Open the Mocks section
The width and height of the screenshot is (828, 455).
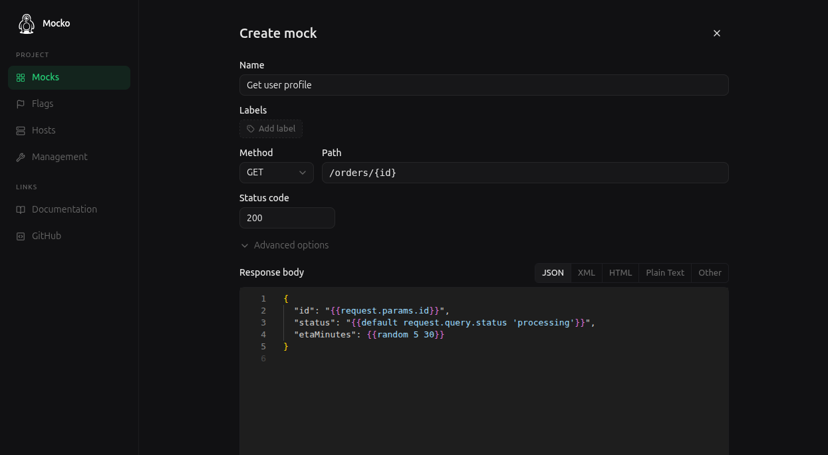[69, 78]
